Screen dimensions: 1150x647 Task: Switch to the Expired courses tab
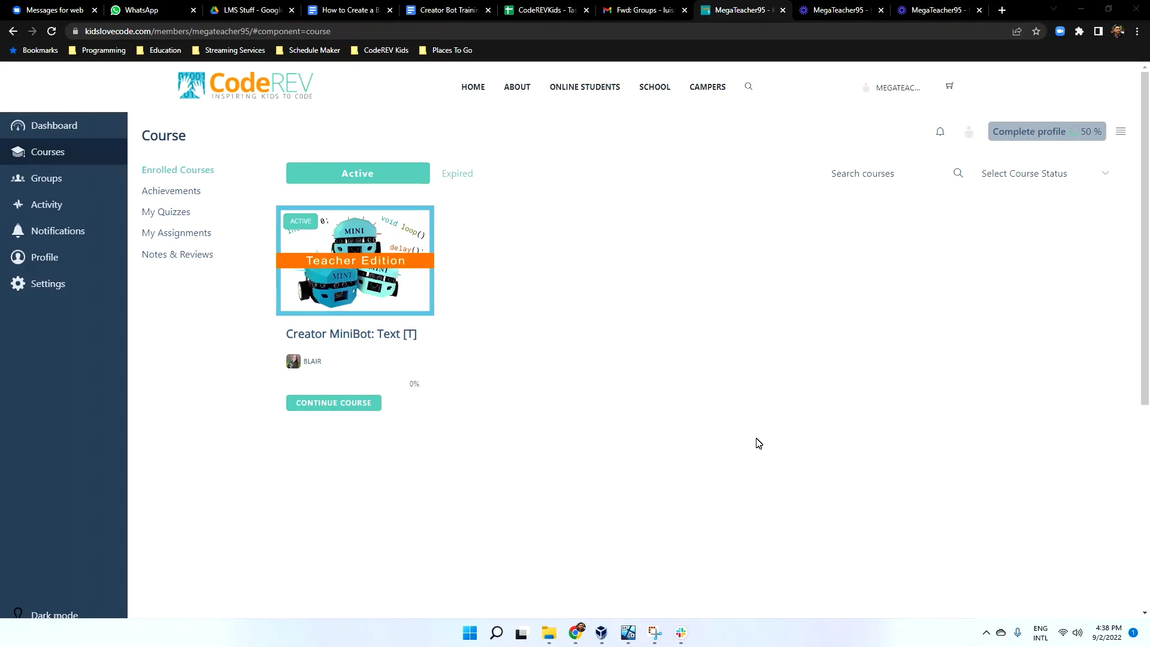pyautogui.click(x=457, y=173)
